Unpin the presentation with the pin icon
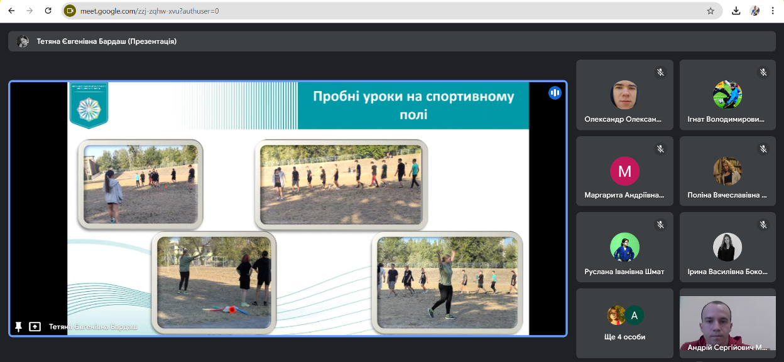This screenshot has height=362, width=784. pos(18,327)
